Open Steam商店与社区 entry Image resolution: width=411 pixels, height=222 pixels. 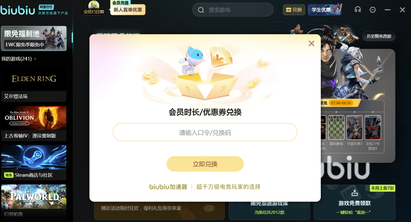34,163
